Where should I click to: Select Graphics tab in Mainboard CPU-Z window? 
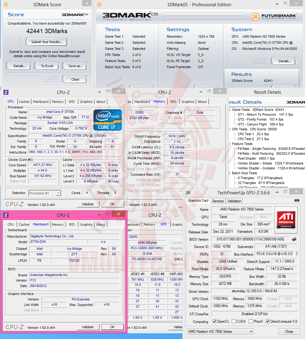coord(86,225)
